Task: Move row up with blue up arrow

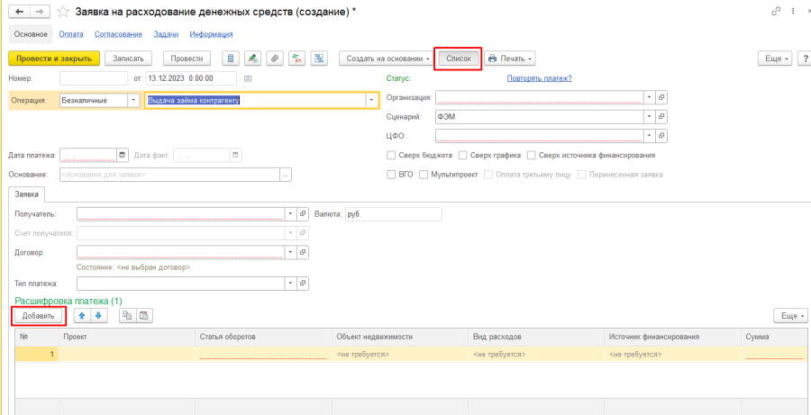Action: coord(82,316)
